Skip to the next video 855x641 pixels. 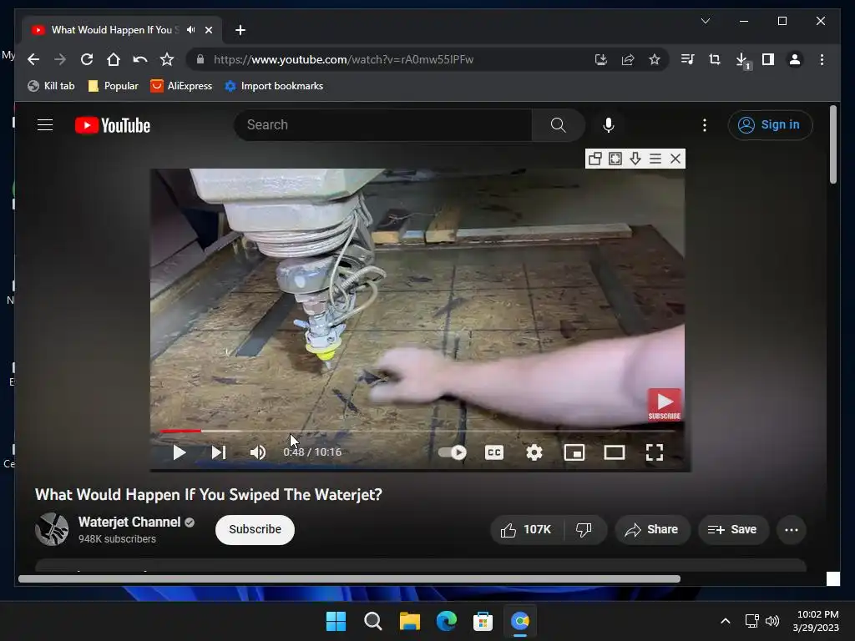(219, 452)
